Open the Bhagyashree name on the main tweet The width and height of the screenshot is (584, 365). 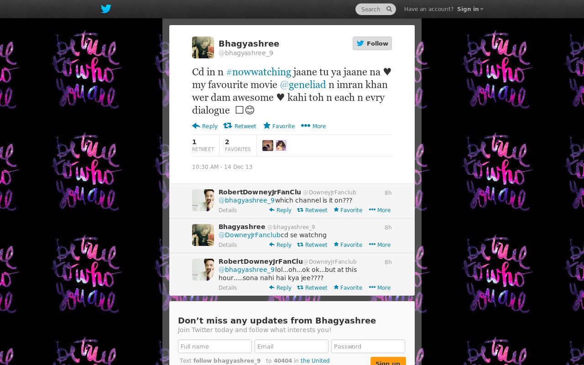[x=249, y=43]
